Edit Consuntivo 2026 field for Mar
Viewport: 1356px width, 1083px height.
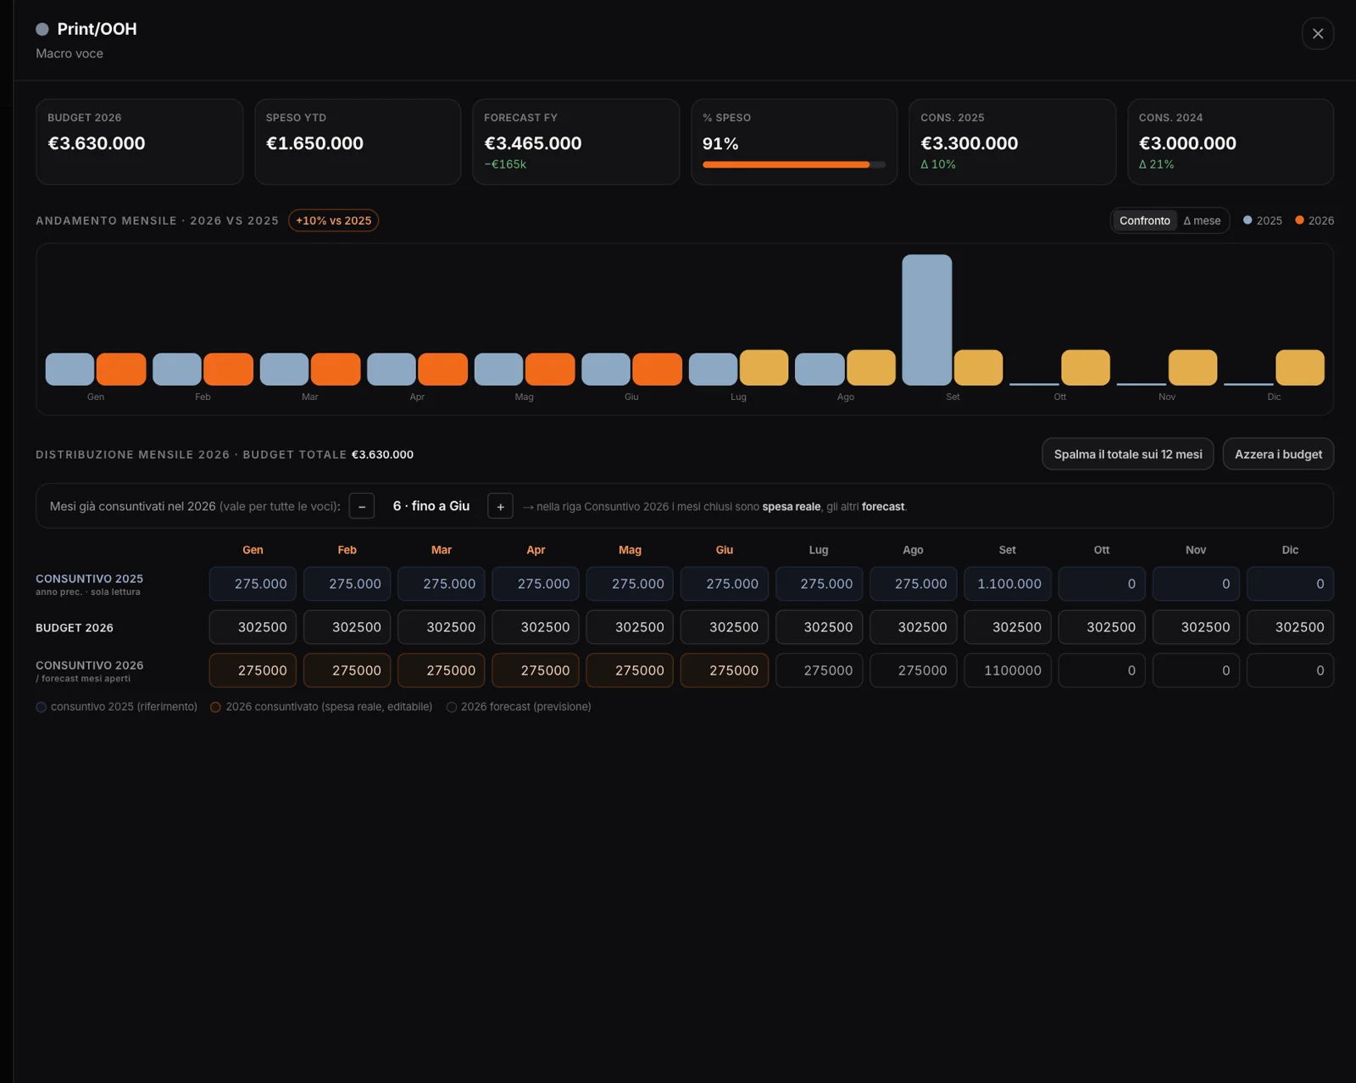[x=442, y=670]
